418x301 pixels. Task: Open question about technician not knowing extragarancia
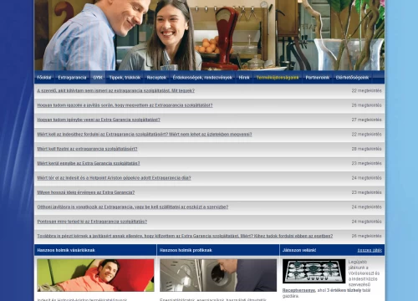tap(116, 90)
